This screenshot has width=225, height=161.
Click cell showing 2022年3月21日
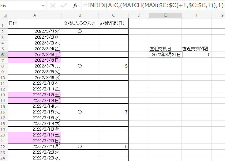(x=165, y=55)
